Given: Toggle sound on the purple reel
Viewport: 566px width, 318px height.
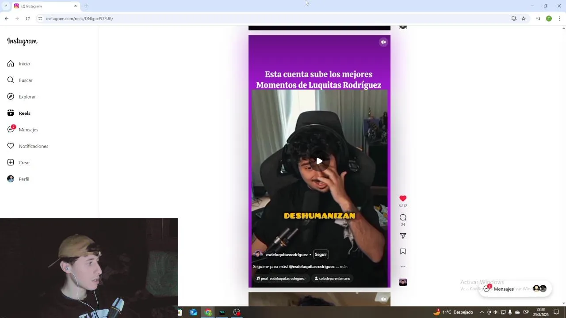Looking at the screenshot, I should (x=383, y=42).
